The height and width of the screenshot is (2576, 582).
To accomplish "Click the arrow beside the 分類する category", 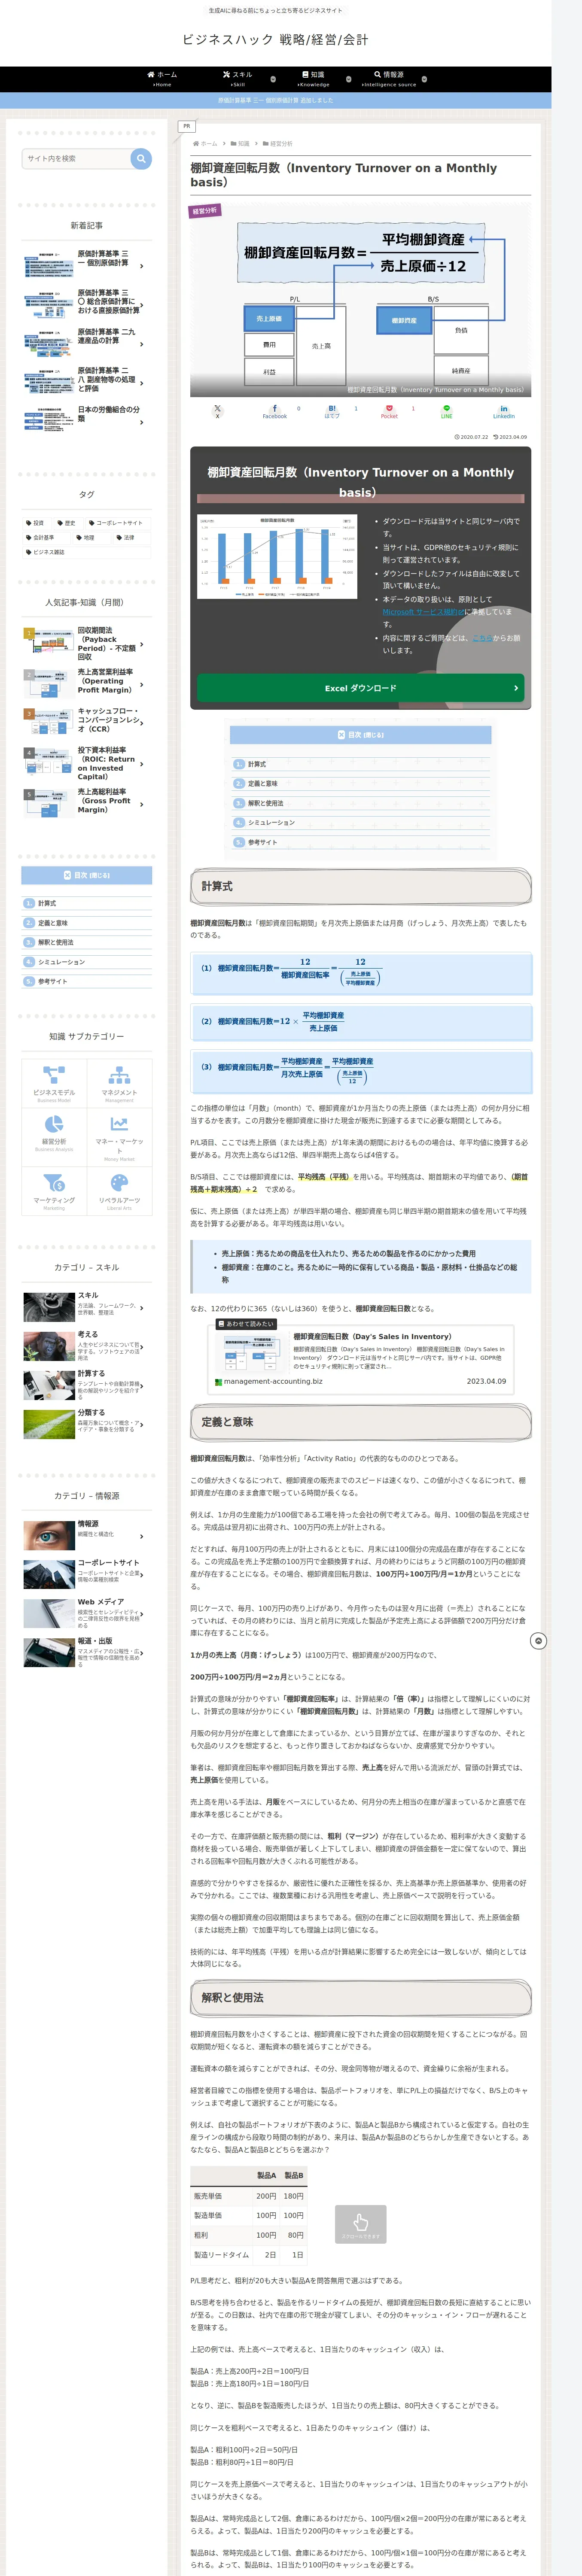I will coord(142,1424).
